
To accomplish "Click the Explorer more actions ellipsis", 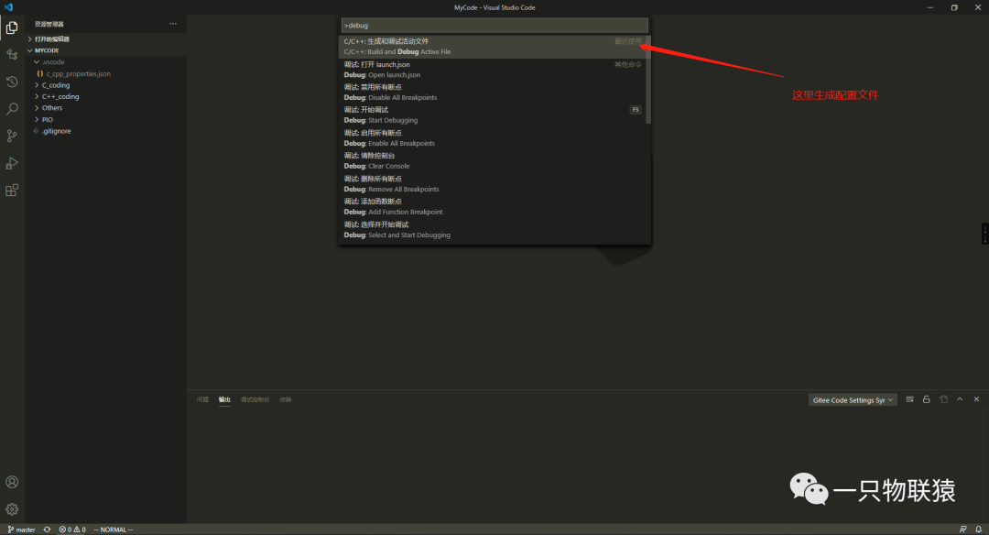I will pos(173,24).
